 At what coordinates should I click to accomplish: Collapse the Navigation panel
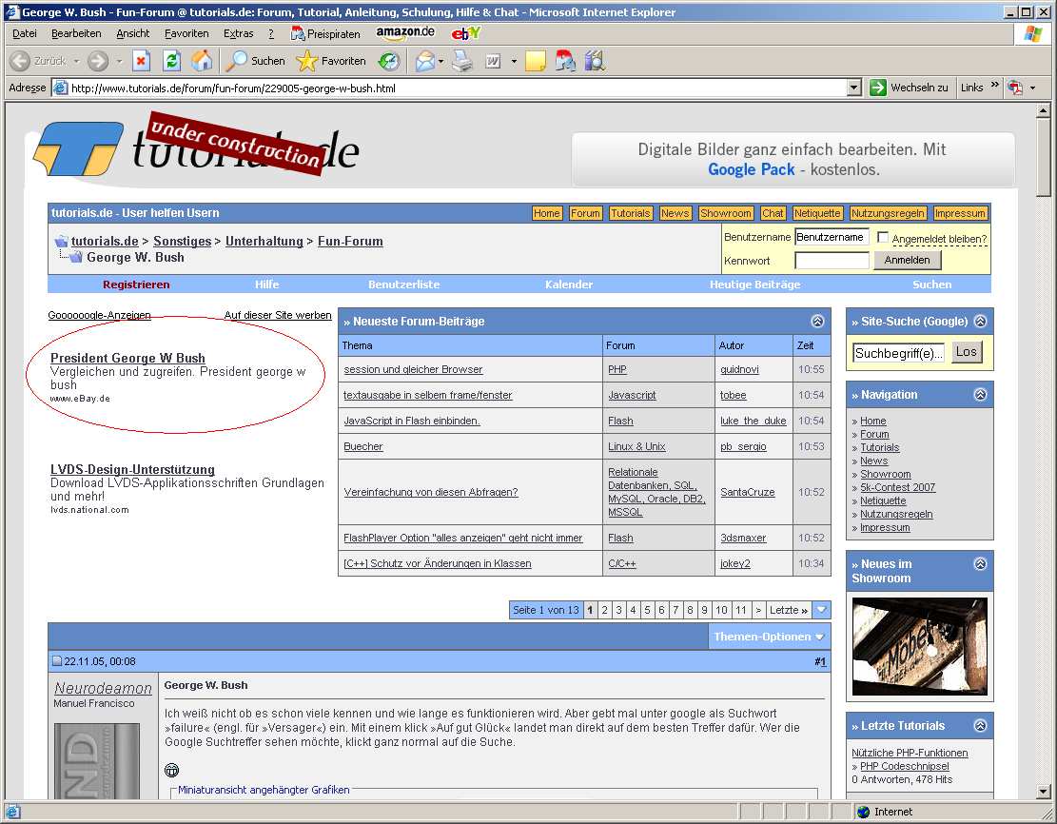point(981,395)
